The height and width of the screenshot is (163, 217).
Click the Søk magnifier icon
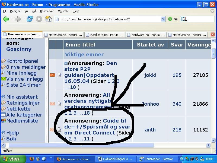pyautogui.click(x=3, y=139)
